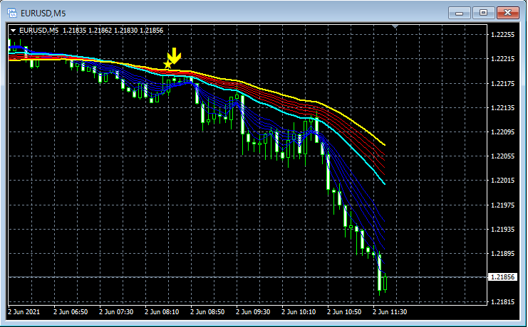The width and height of the screenshot is (528, 327).
Task: Click the EURUSD,M5 chart window icon
Action: pyautogui.click(x=12, y=13)
